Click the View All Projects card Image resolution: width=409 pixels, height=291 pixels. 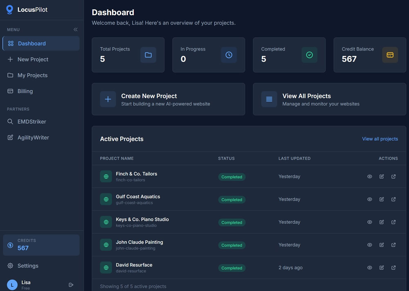point(329,99)
